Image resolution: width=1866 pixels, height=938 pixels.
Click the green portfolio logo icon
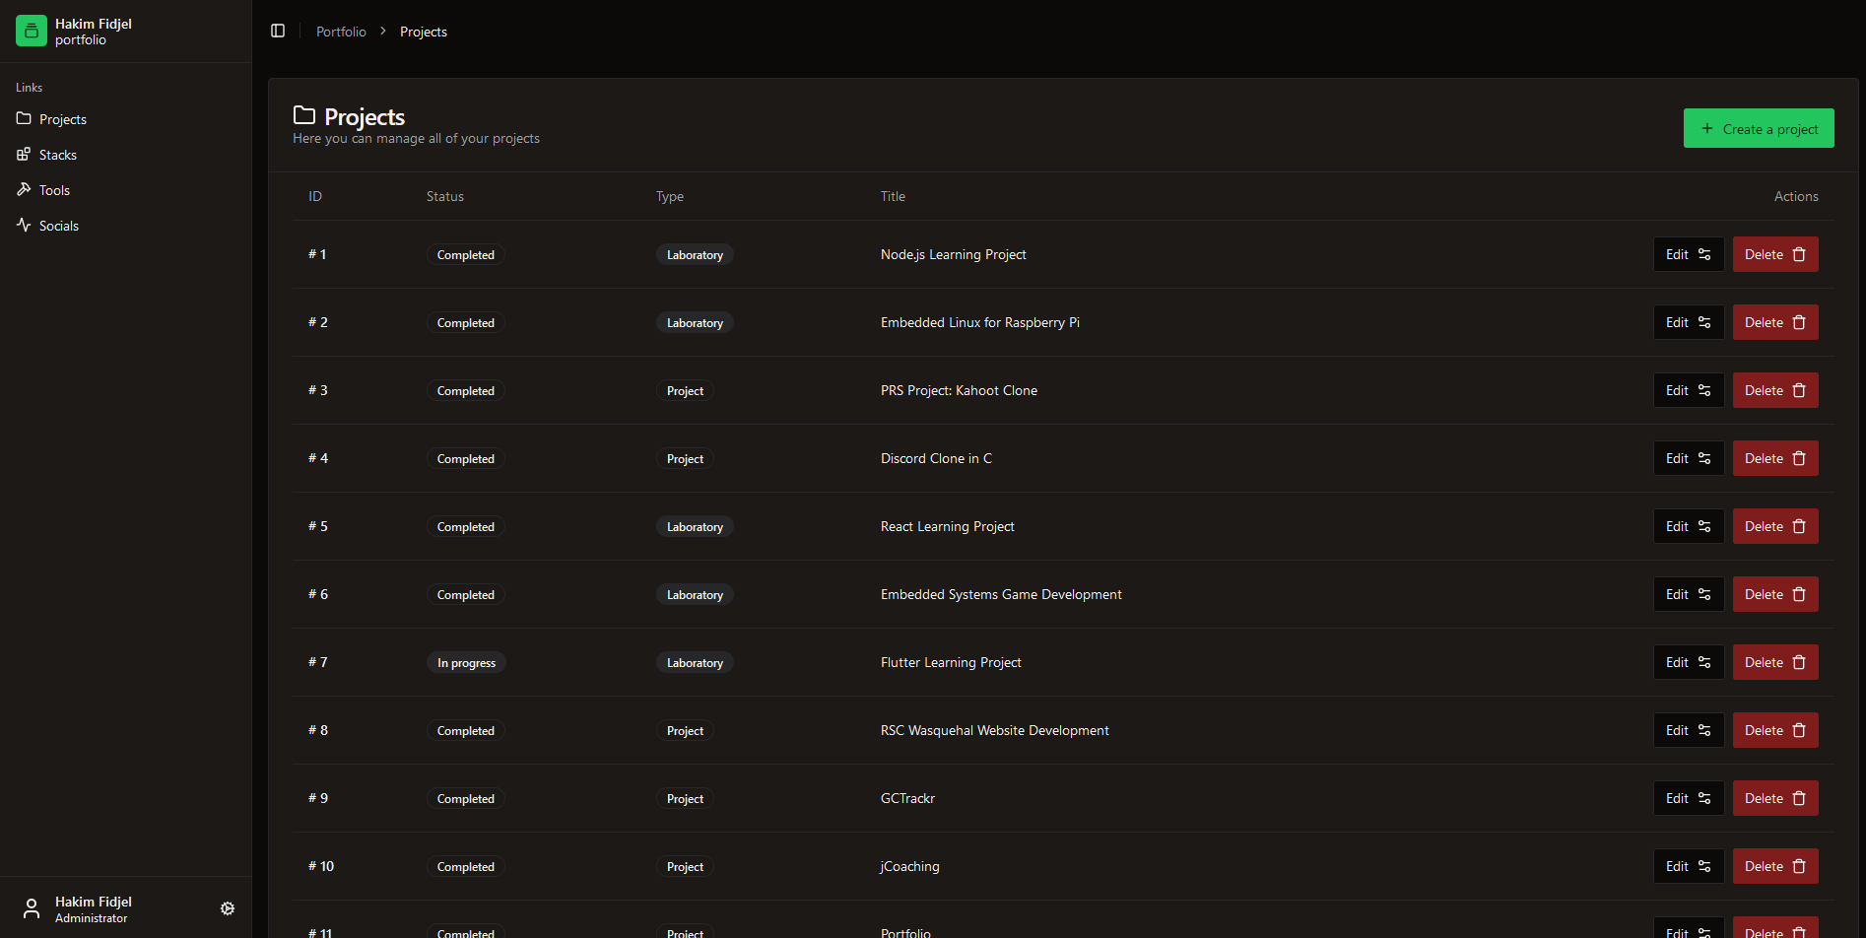[x=32, y=32]
